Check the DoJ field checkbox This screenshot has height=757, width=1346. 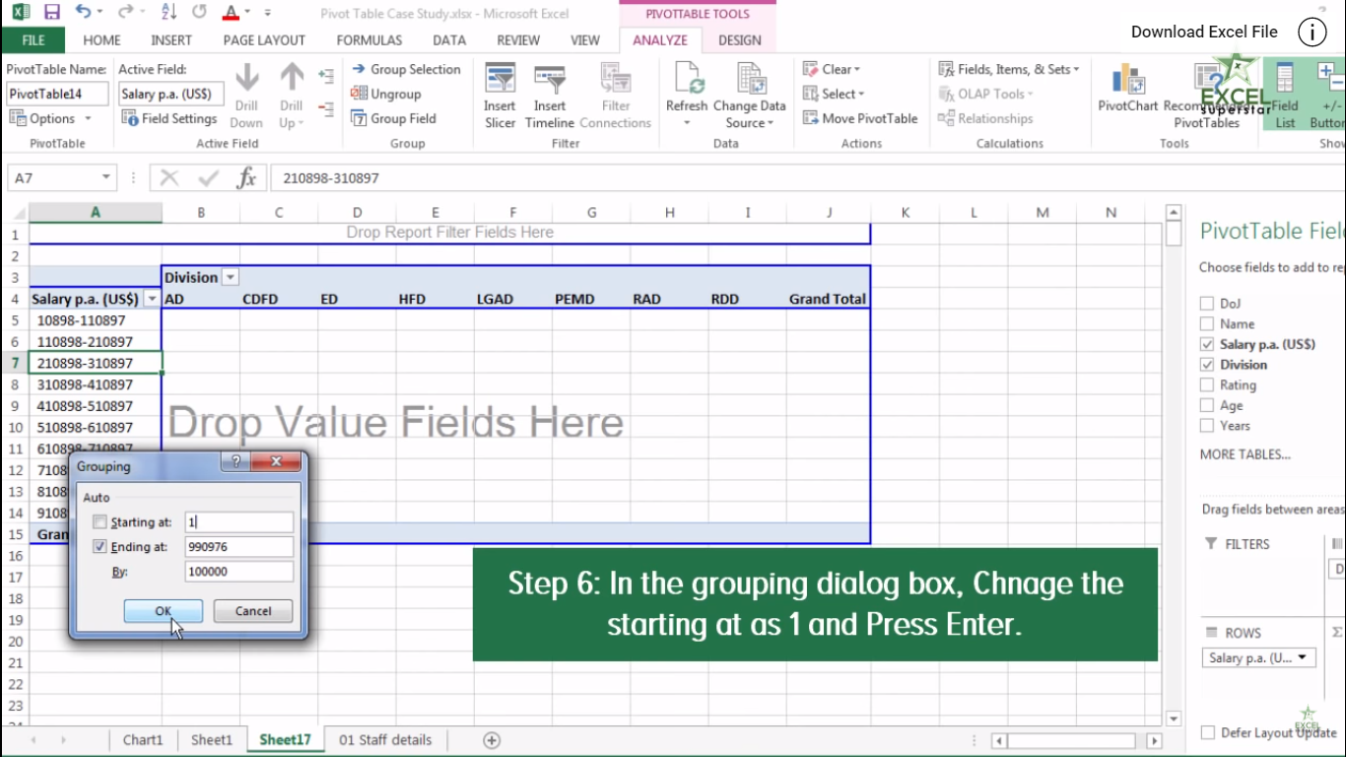(1207, 304)
